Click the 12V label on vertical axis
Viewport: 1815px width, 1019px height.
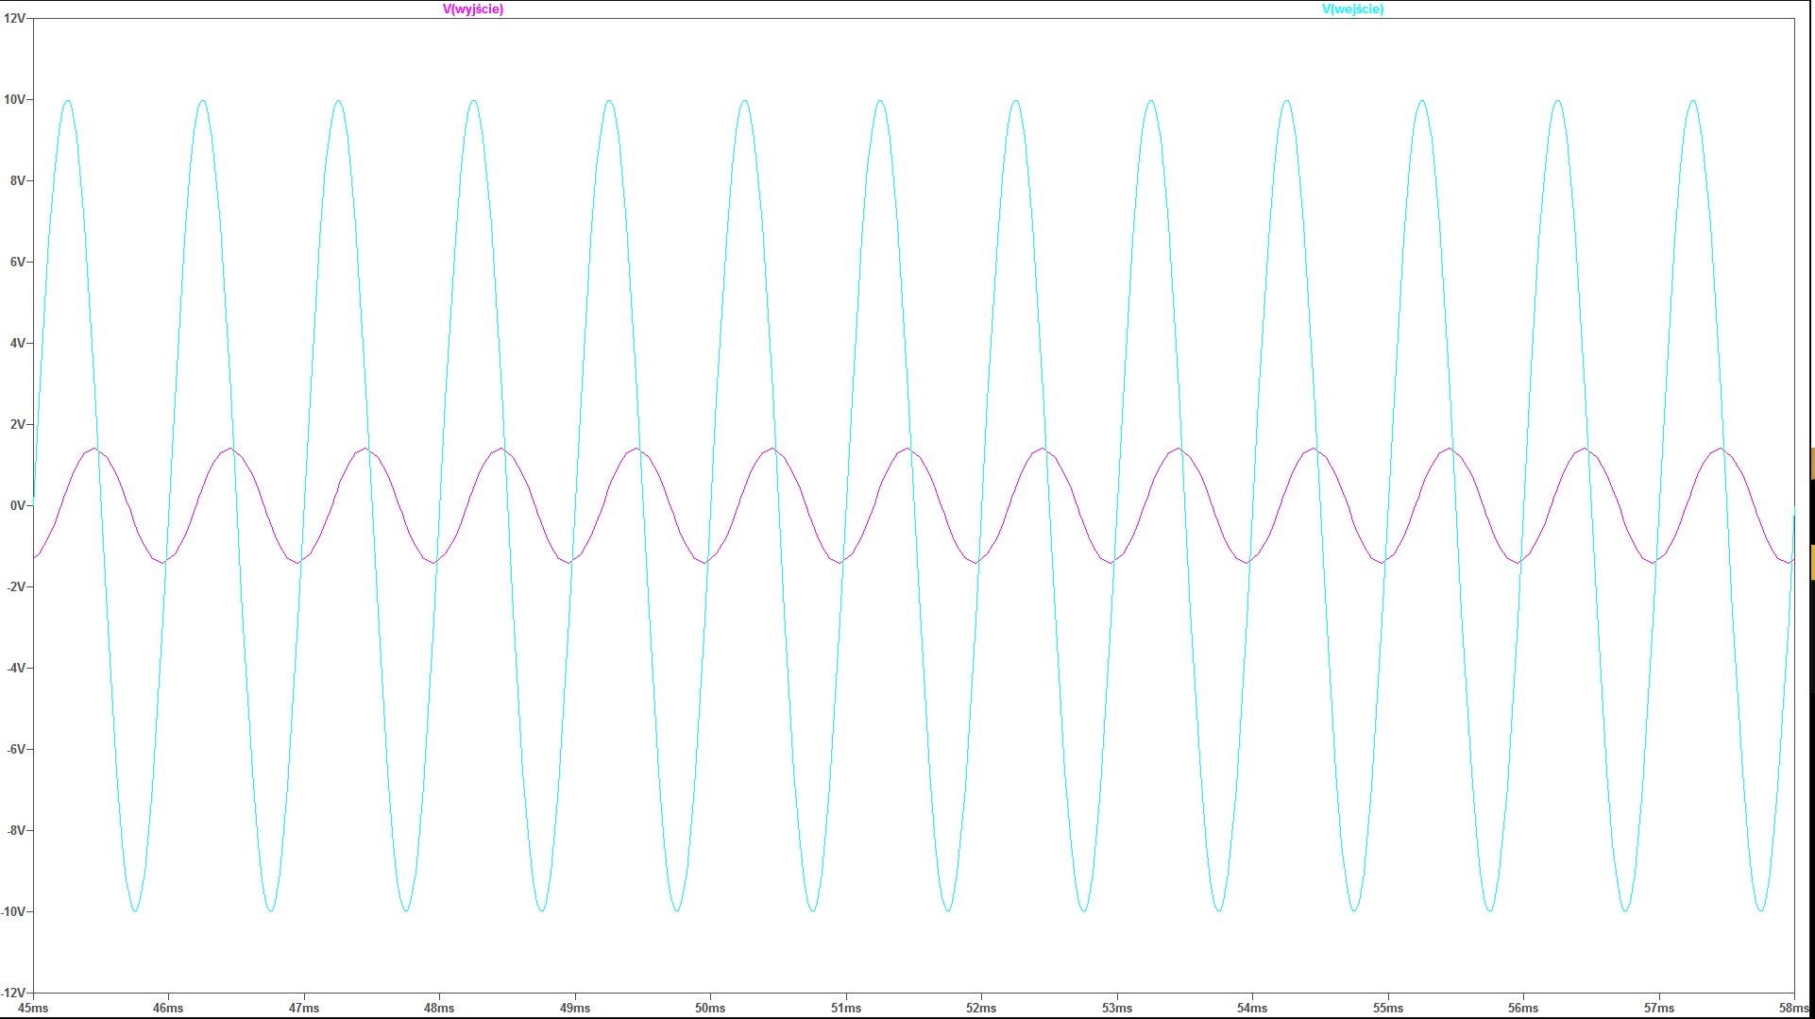(14, 19)
